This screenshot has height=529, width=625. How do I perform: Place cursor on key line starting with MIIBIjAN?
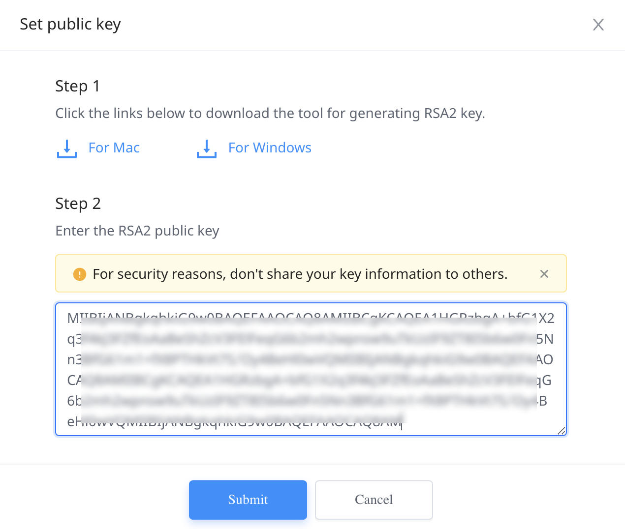click(311, 319)
